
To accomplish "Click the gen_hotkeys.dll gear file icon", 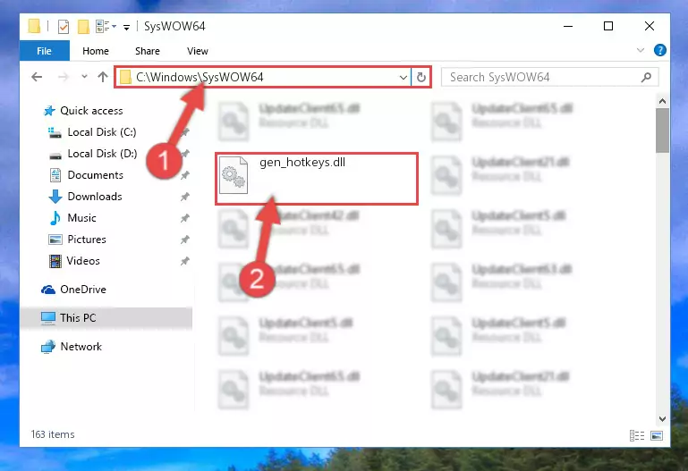I will pyautogui.click(x=234, y=175).
